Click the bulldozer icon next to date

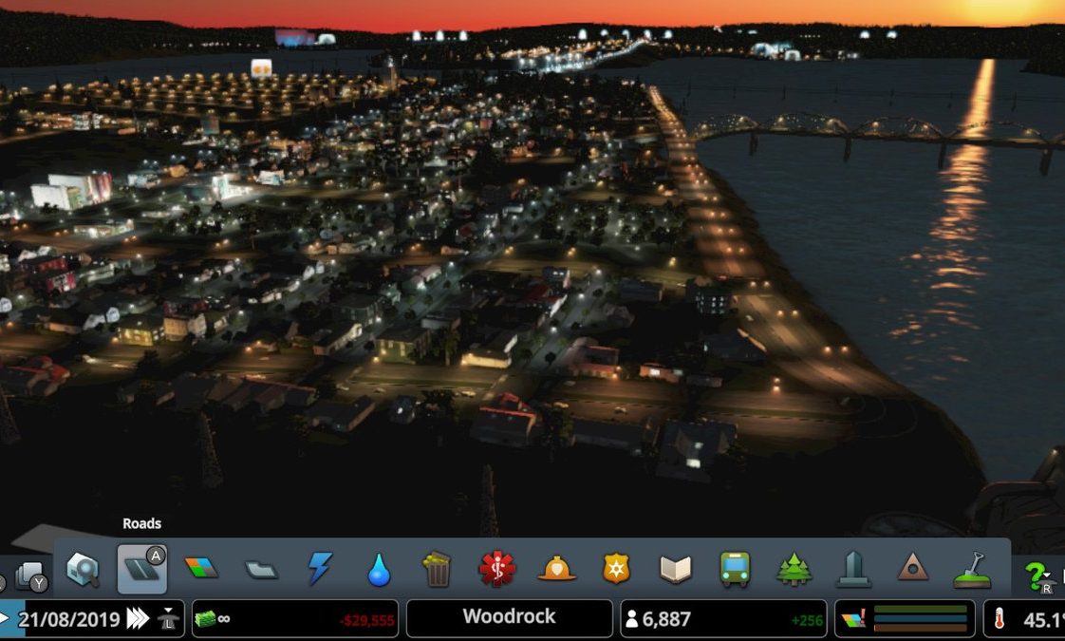pyautogui.click(x=168, y=618)
